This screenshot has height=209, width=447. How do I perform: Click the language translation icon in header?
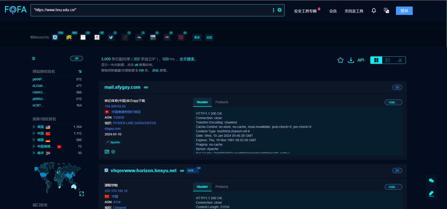tap(386, 10)
